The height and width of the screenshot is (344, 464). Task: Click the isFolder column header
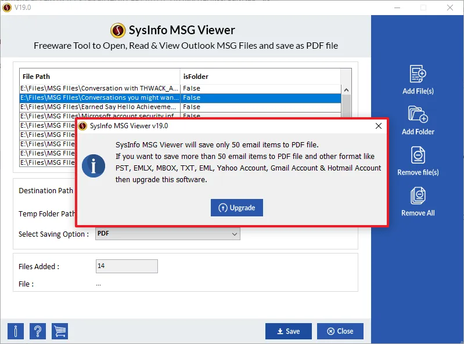(260, 77)
